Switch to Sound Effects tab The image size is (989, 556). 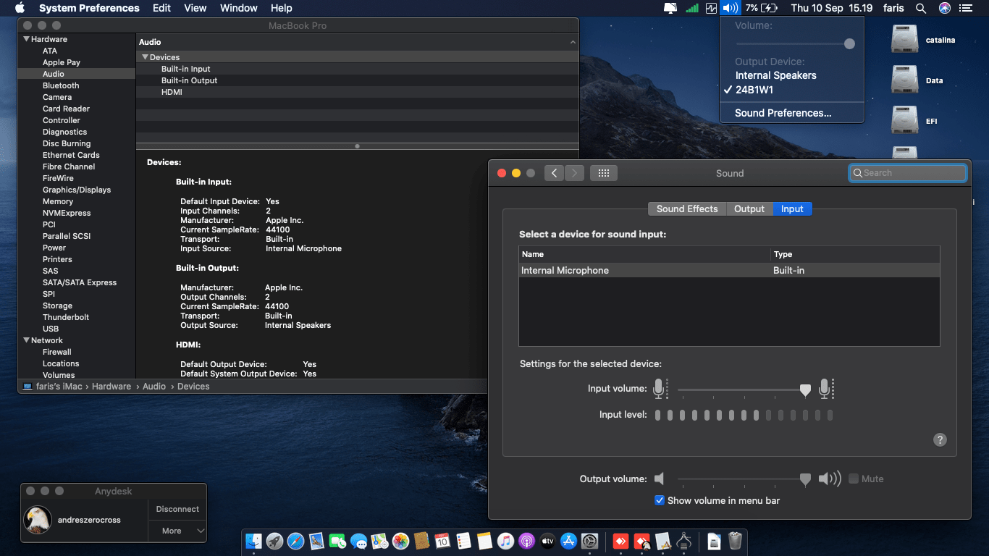pos(687,208)
